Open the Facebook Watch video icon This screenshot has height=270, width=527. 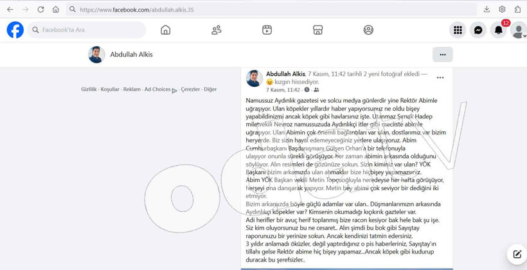pyautogui.click(x=267, y=30)
